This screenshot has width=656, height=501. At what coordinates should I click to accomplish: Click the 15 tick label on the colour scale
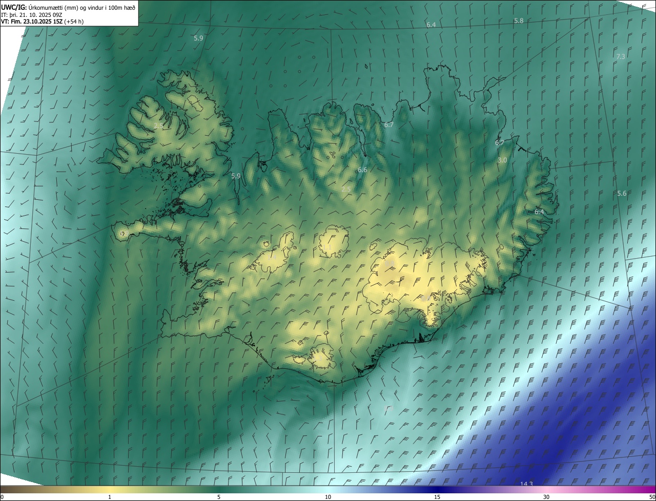437,497
